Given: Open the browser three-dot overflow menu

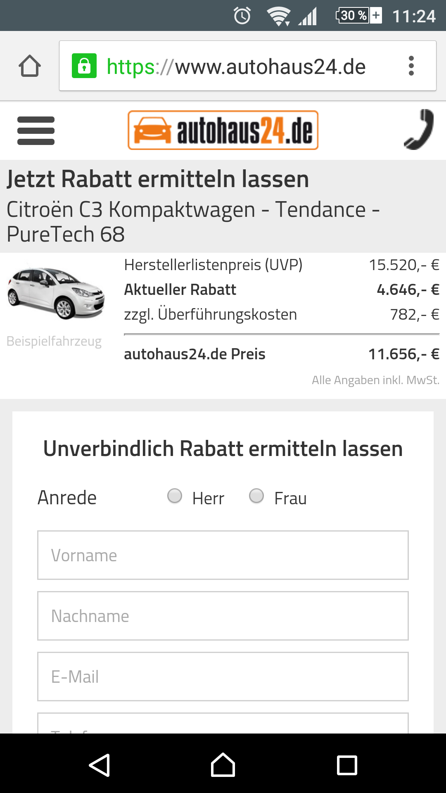Looking at the screenshot, I should point(411,66).
